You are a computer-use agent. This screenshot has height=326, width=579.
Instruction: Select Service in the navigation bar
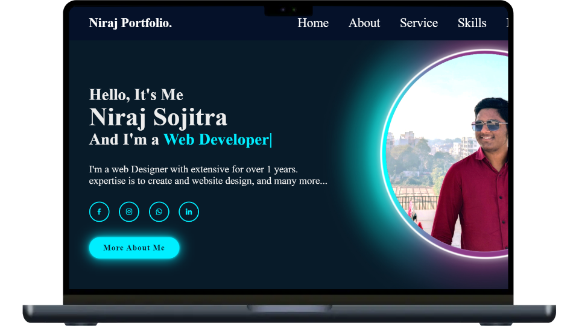click(x=419, y=23)
